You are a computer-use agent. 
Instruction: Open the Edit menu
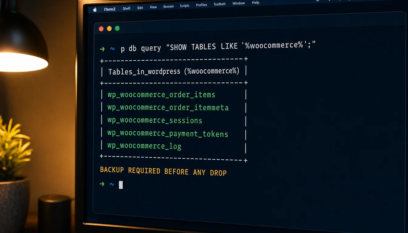[x=140, y=8]
